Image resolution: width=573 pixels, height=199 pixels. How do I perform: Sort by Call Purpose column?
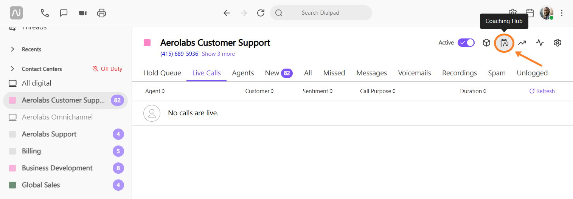pos(378,91)
